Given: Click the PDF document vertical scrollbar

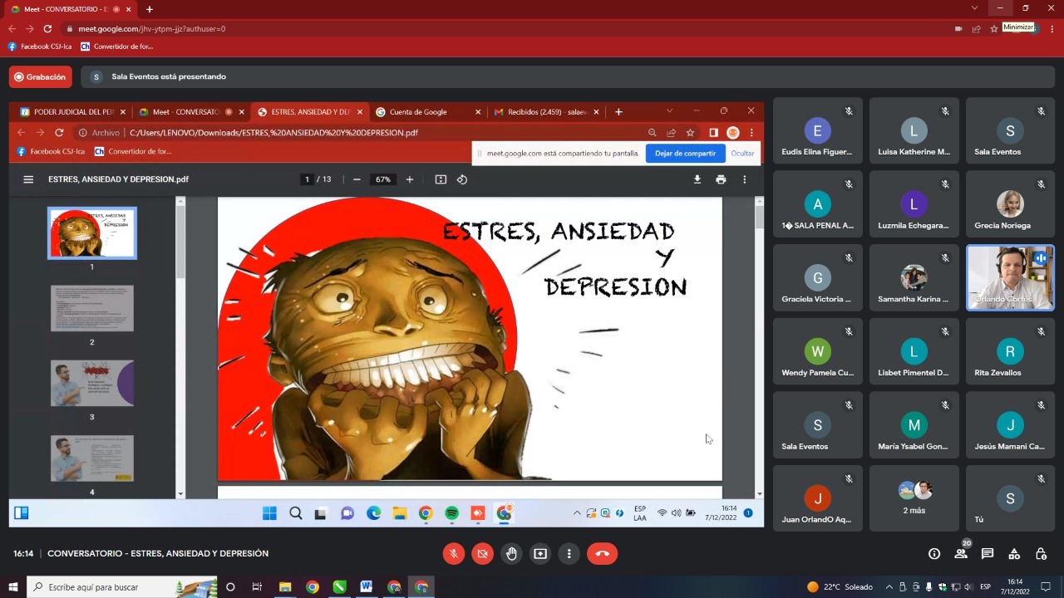Looking at the screenshot, I should click(x=759, y=218).
